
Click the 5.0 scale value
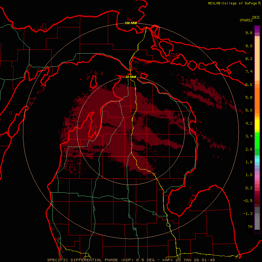pyautogui.click(x=249, y=110)
